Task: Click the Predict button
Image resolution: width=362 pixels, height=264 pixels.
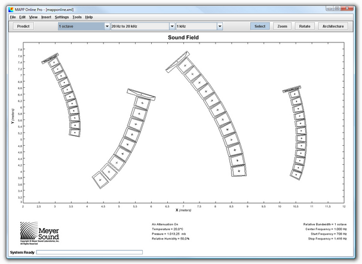Action: pos(24,26)
